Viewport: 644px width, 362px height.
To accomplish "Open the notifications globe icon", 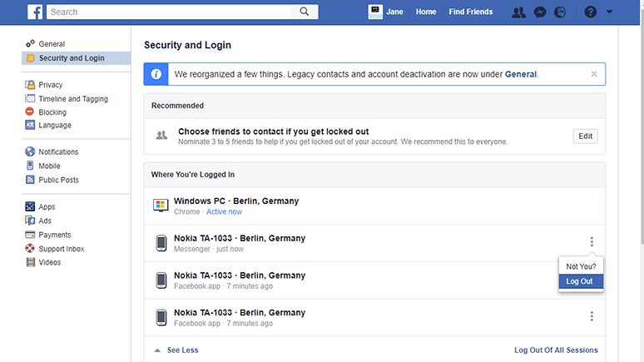I will (560, 12).
